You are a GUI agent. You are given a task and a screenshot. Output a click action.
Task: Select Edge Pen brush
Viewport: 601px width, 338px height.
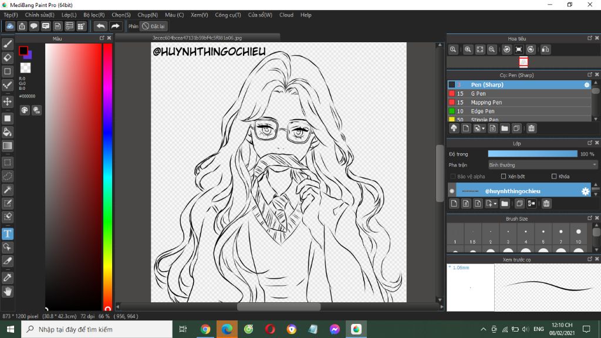[x=519, y=111]
